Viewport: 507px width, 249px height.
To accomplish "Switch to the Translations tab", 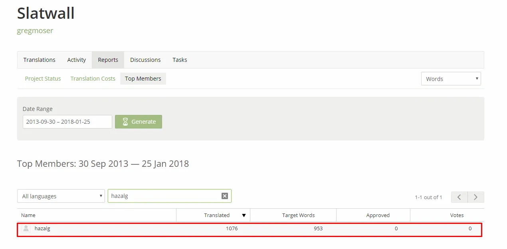I will [39, 60].
